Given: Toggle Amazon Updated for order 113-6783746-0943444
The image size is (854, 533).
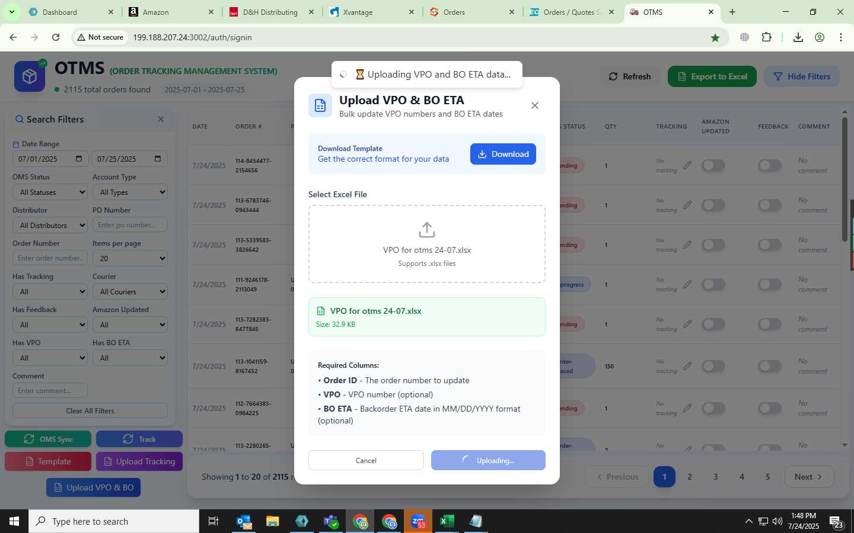Looking at the screenshot, I should click(x=713, y=205).
